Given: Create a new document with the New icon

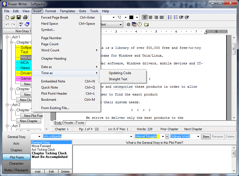Looking at the screenshot, I should (x=7, y=17).
